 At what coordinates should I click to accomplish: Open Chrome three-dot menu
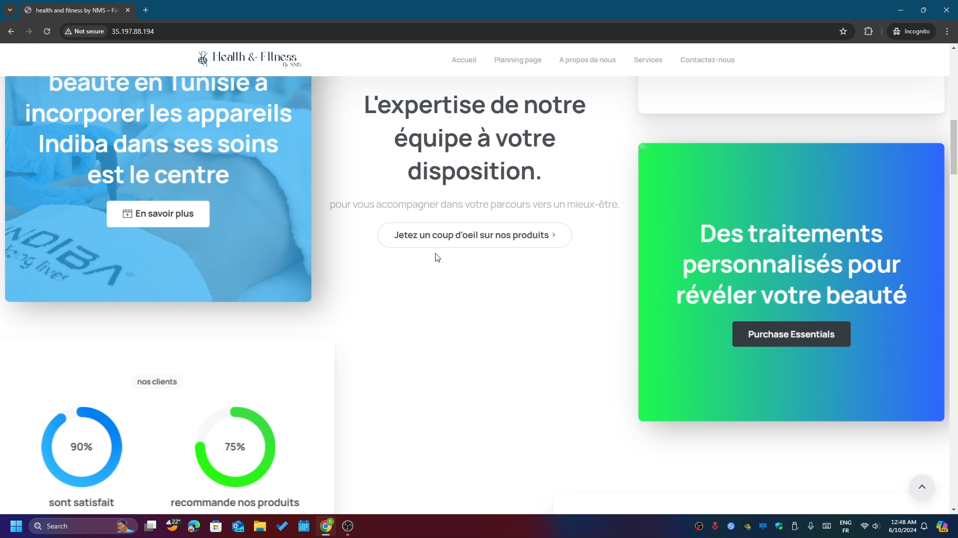point(947,31)
